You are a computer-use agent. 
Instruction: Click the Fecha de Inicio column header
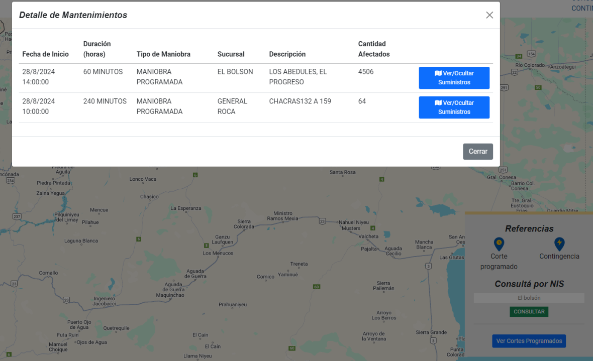[x=45, y=54]
